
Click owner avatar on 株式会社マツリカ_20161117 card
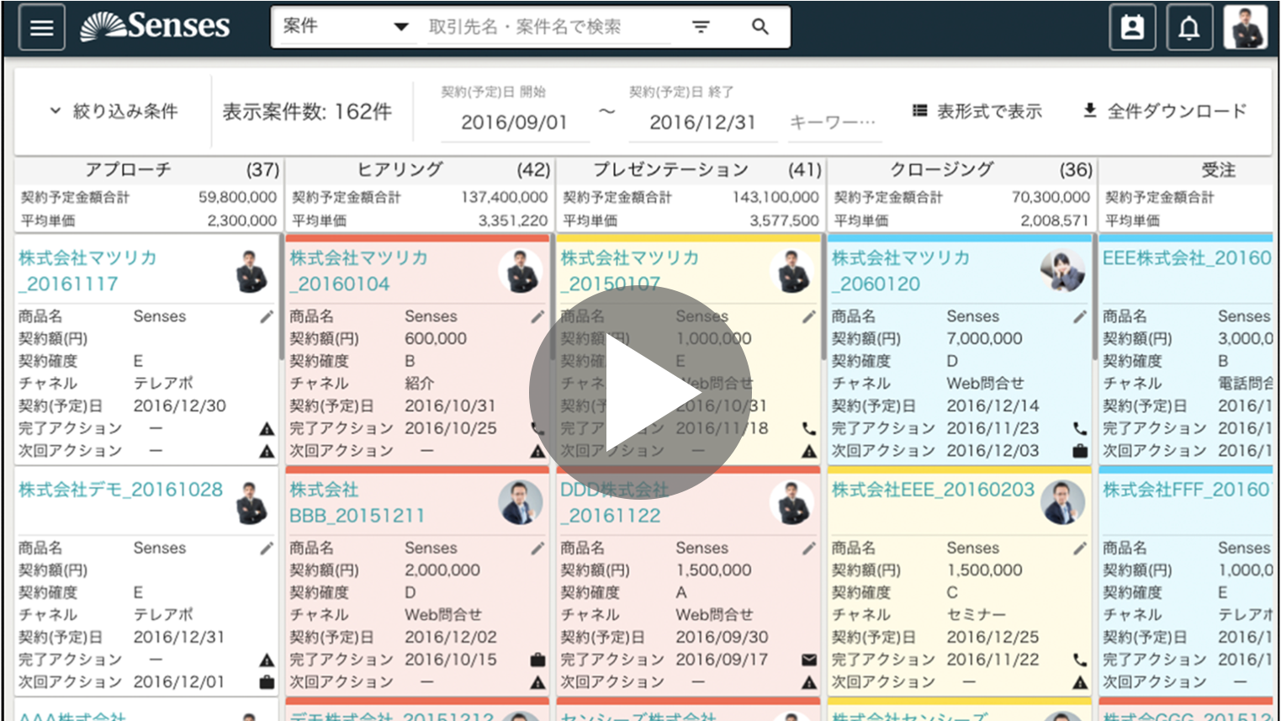(250, 271)
